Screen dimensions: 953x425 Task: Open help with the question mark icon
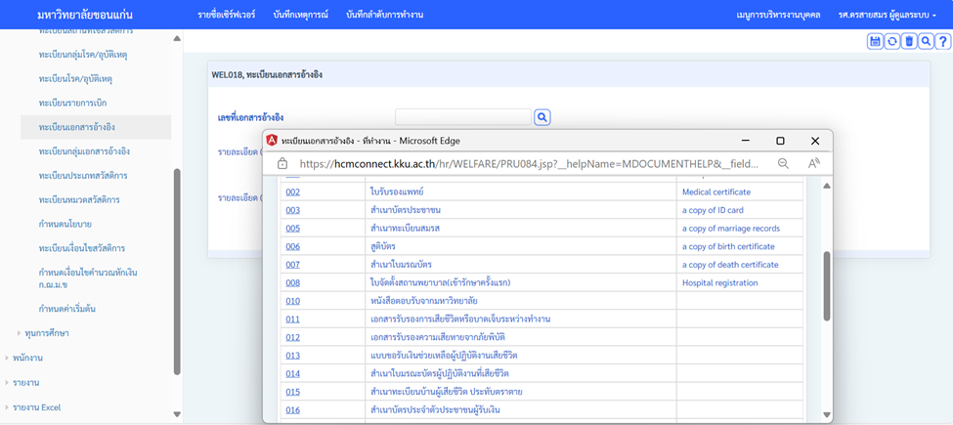coord(942,41)
